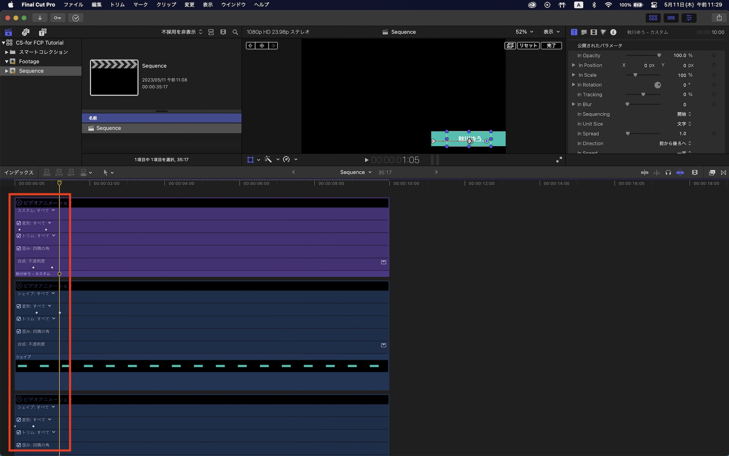
Task: Uncheck 変形 checkbox in purple clip
Action: (x=19, y=223)
